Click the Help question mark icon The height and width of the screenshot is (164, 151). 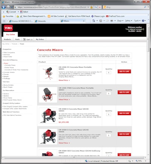143,21
